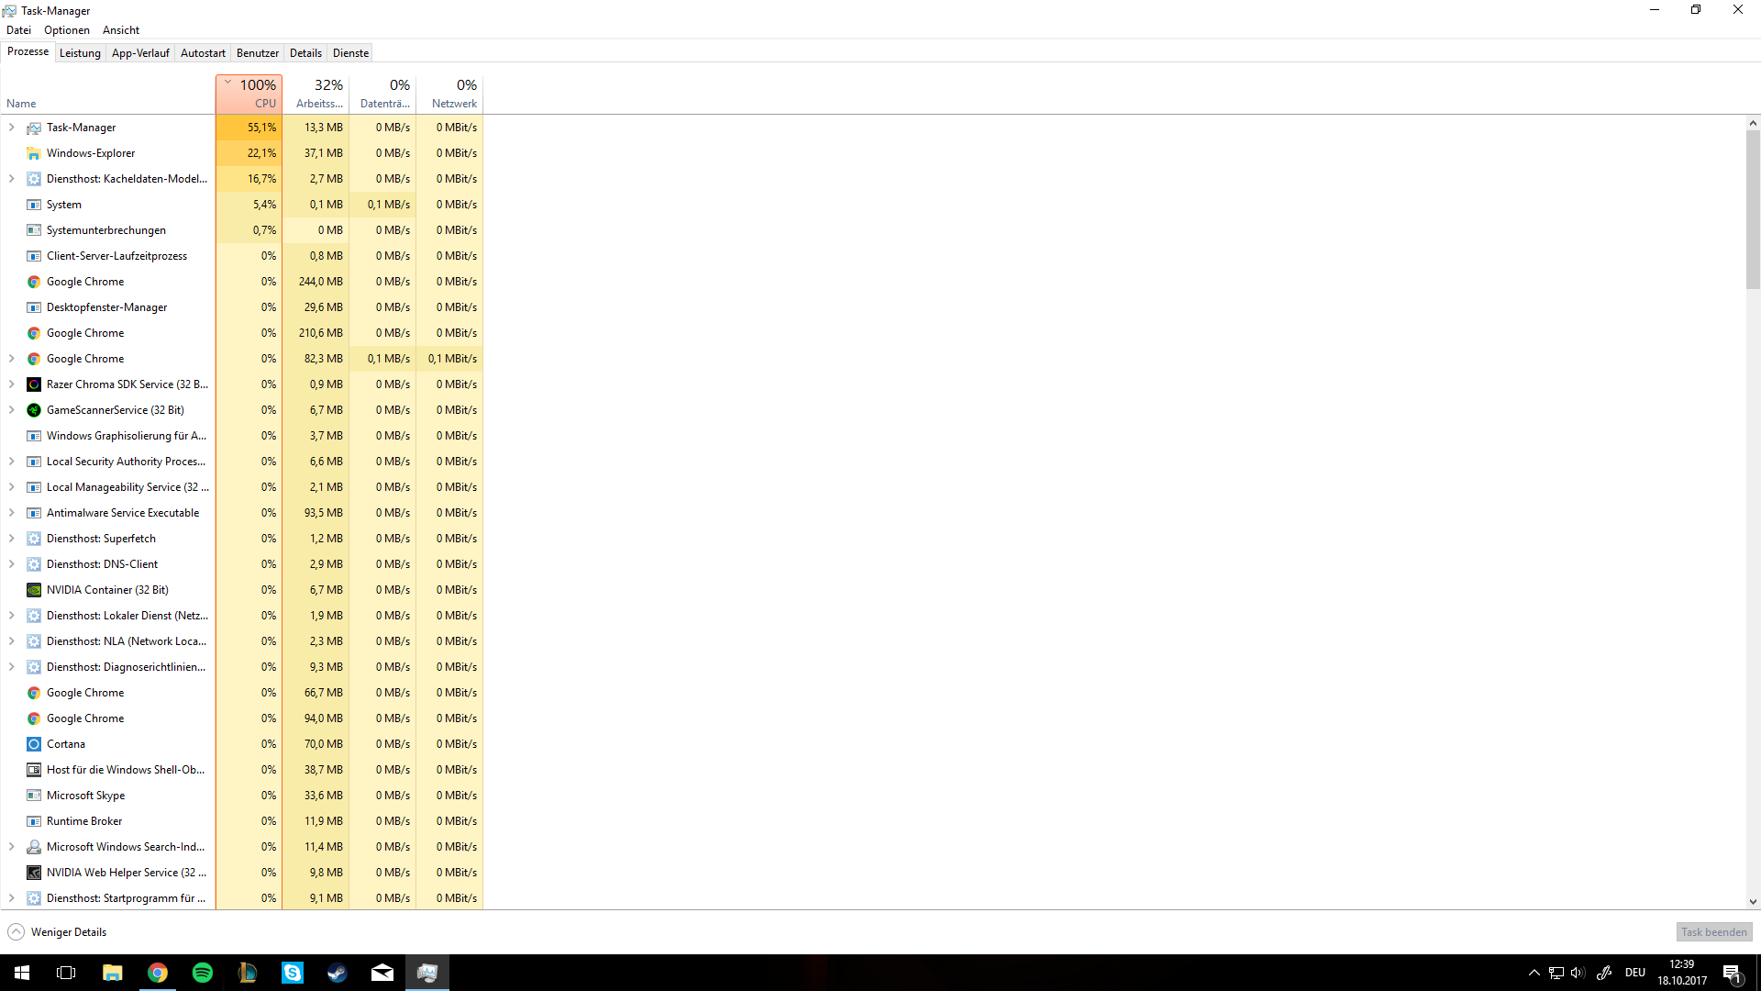The image size is (1761, 991).
Task: Switch to the Autostart tab
Action: [203, 53]
